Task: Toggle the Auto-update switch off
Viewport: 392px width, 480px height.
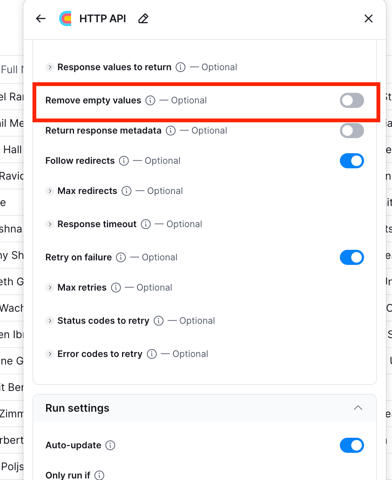Action: pos(352,445)
